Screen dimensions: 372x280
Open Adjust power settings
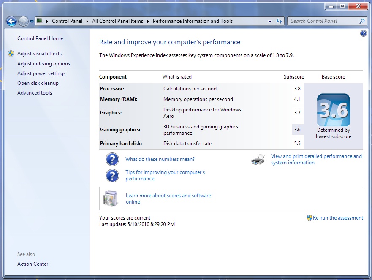41,73
